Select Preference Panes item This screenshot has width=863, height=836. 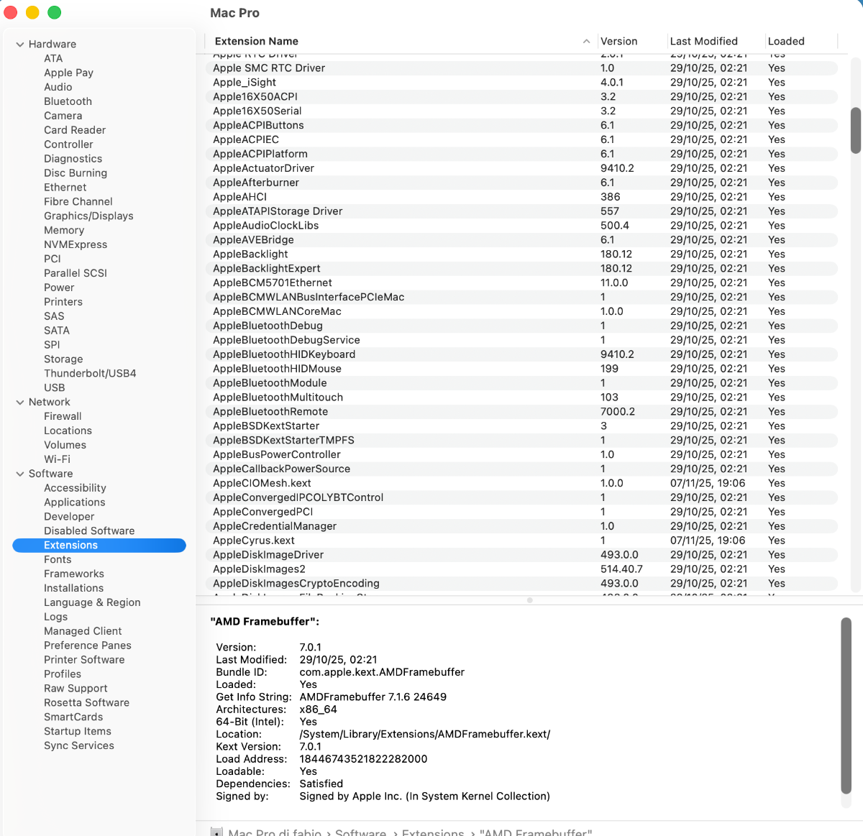coord(87,646)
